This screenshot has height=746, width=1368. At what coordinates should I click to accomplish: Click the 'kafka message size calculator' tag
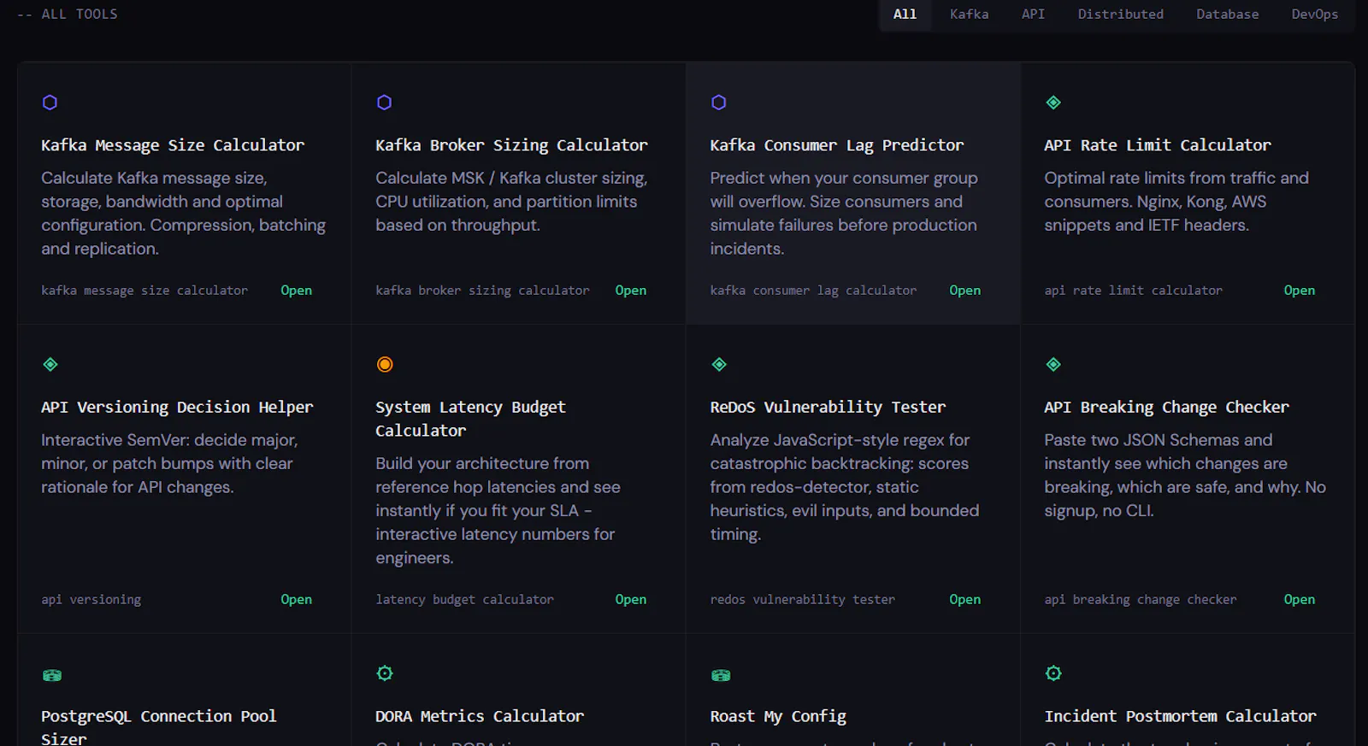144,291
